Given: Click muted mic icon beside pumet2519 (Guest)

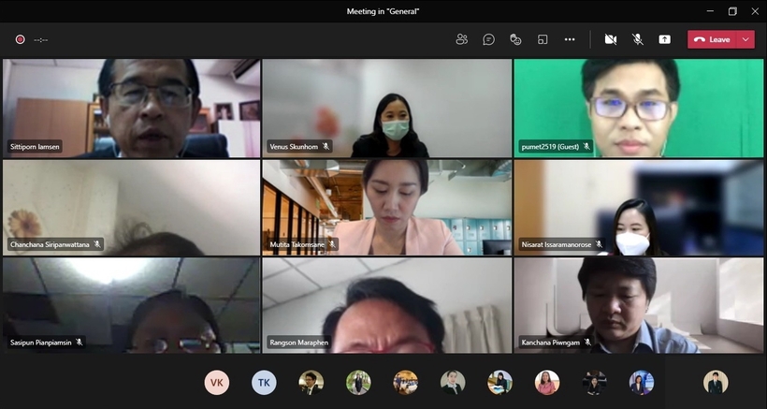Looking at the screenshot, I should 586,146.
